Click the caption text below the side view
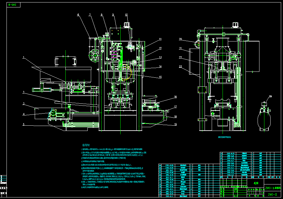 point(224,137)
